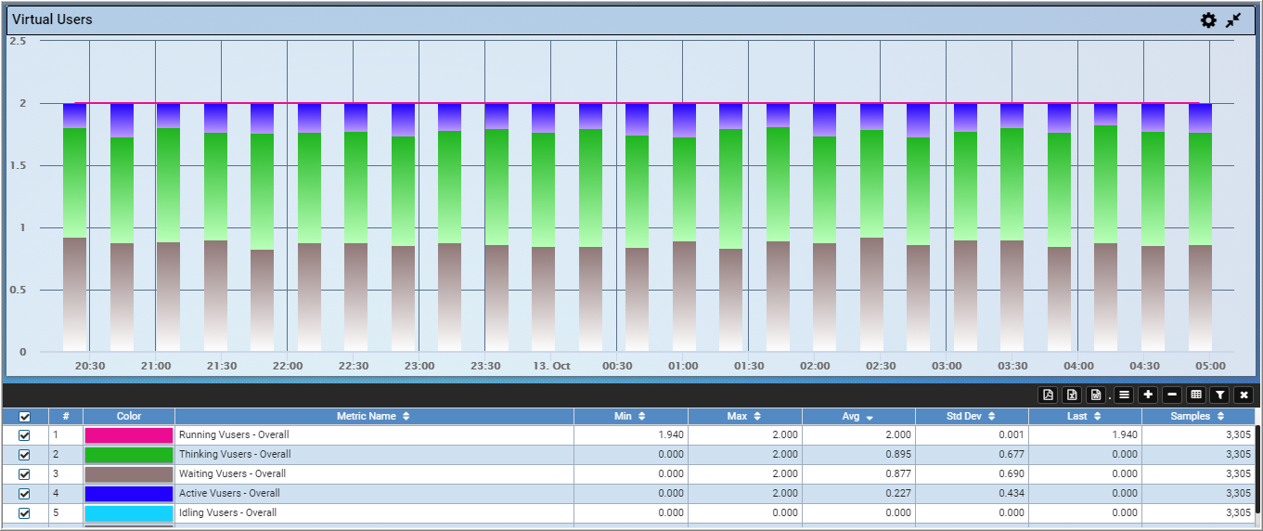
Task: Add a metric with the plus icon
Action: tap(1148, 395)
